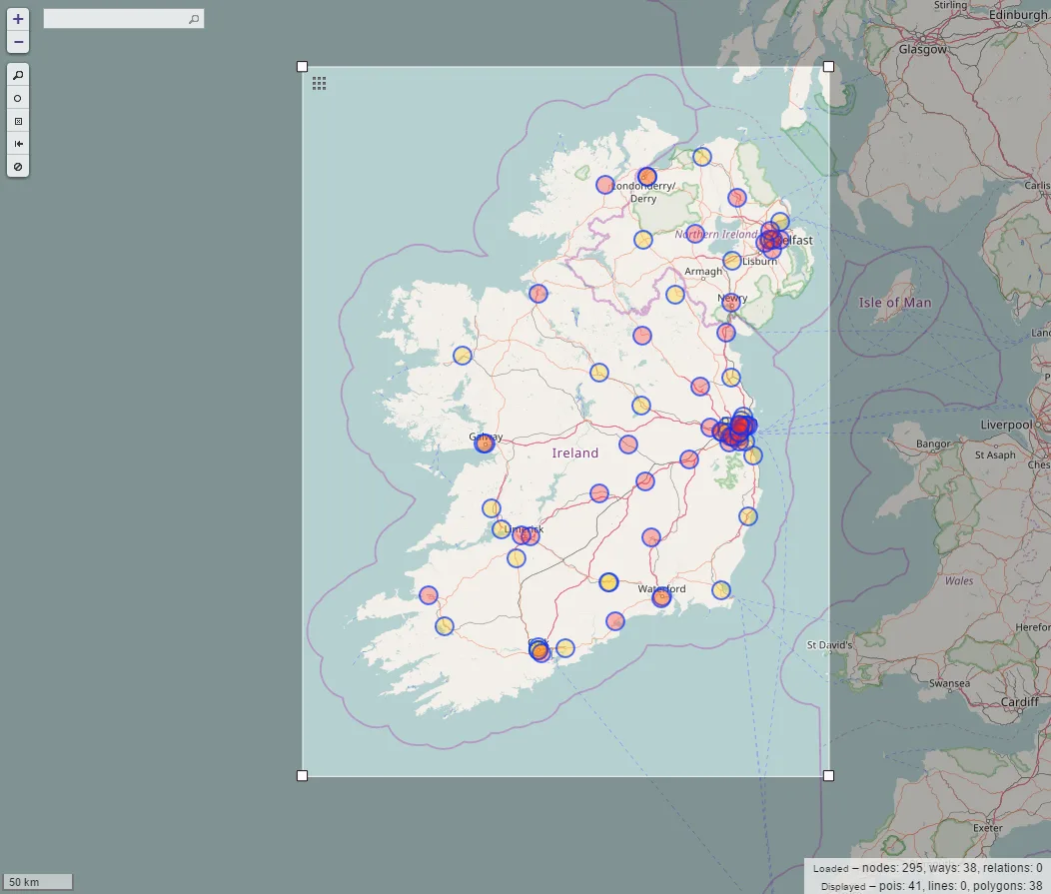Image resolution: width=1051 pixels, height=894 pixels.
Task: Click the 'St Asaph' label
Action: (x=995, y=455)
